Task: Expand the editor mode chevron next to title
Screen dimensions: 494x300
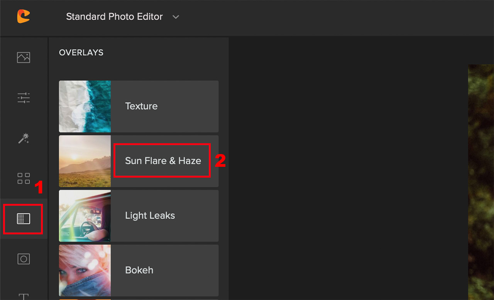Action: pyautogui.click(x=176, y=17)
